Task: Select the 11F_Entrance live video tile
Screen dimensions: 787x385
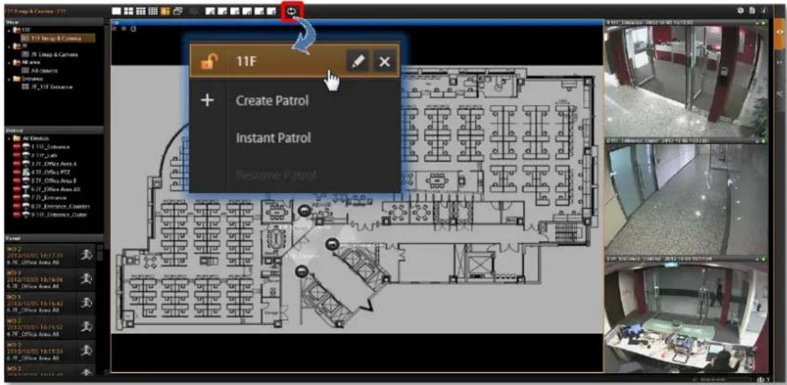Action: 687,79
